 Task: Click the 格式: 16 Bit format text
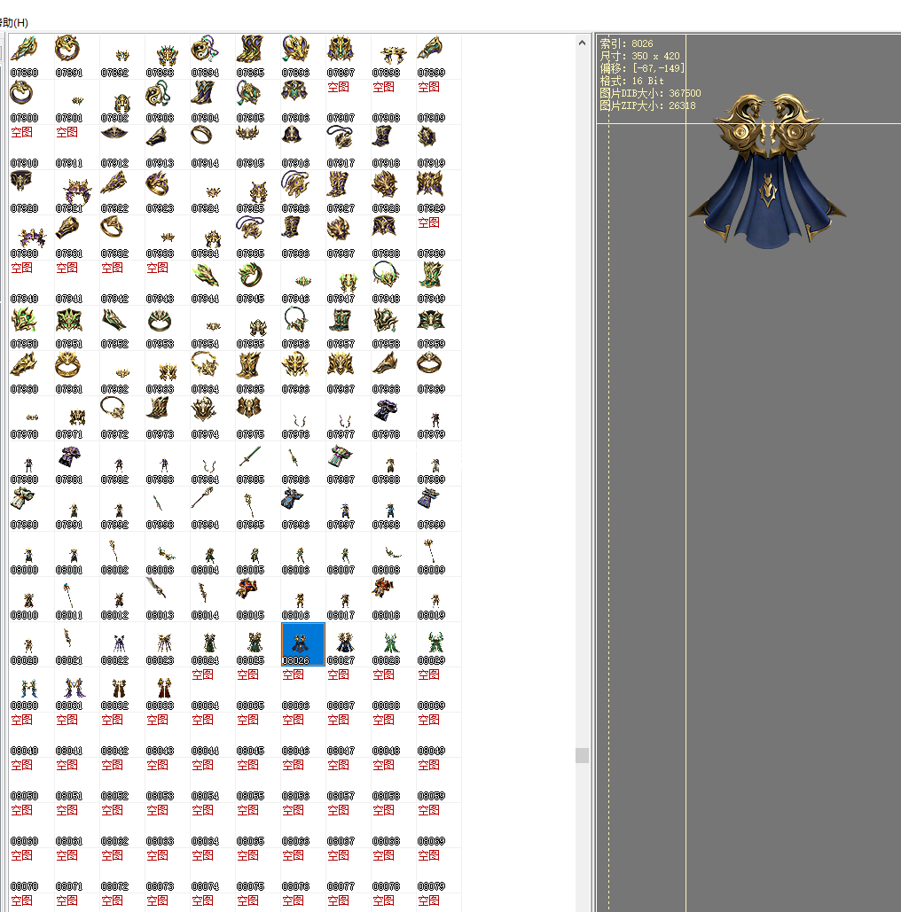[631, 81]
